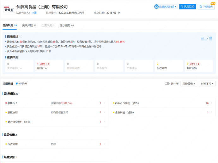
Task: Click count 16 for 商业合作纠纷
Action: point(207,103)
